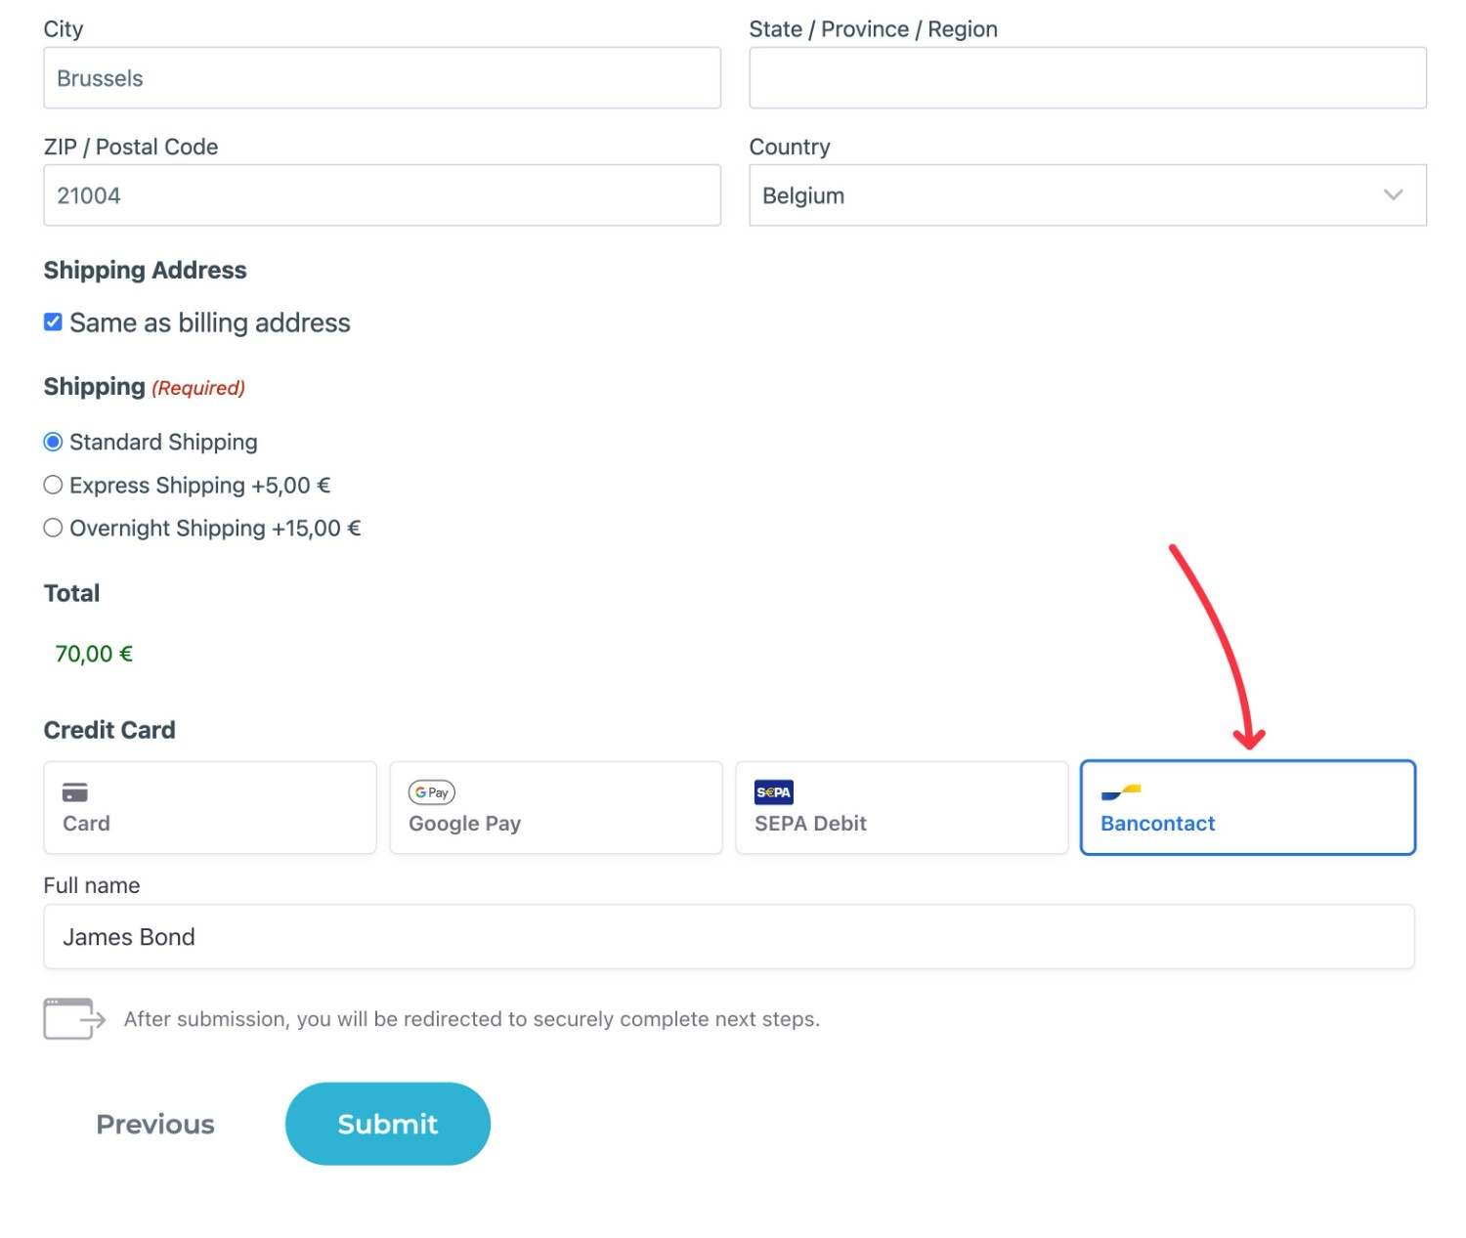
Task: Click the redirect window icon beside submission notice
Action: point(74,1019)
